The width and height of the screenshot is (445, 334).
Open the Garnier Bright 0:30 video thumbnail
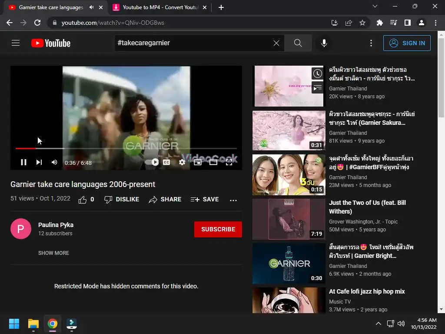(x=289, y=264)
